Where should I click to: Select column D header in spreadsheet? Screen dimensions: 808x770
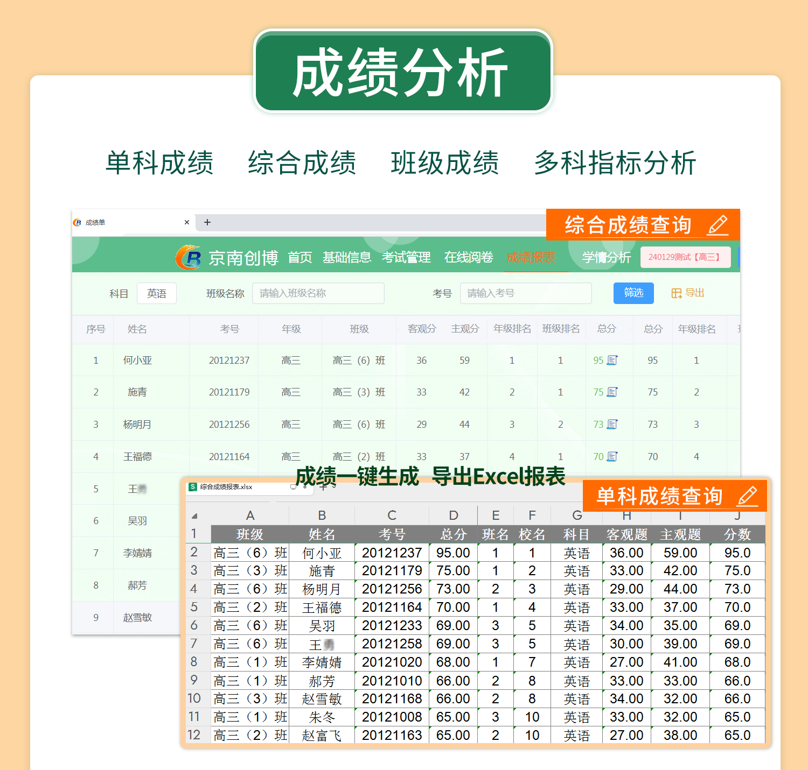454,515
